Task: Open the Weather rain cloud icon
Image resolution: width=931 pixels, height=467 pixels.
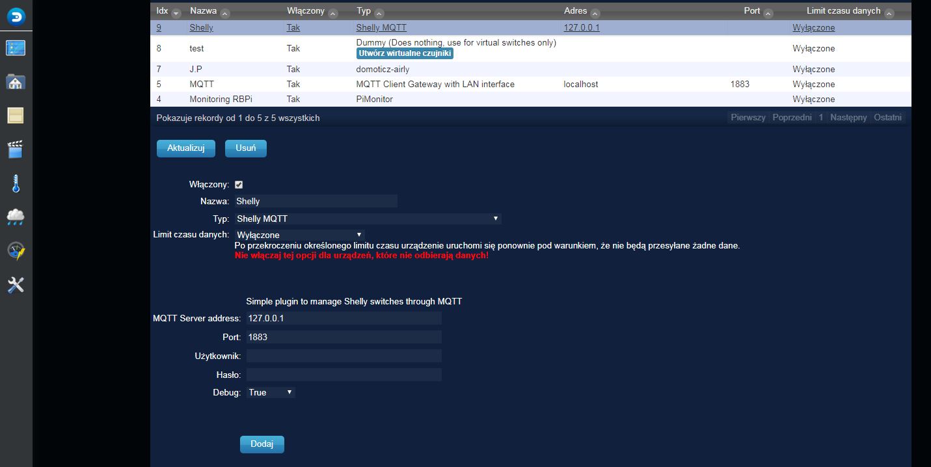Action: [x=16, y=217]
